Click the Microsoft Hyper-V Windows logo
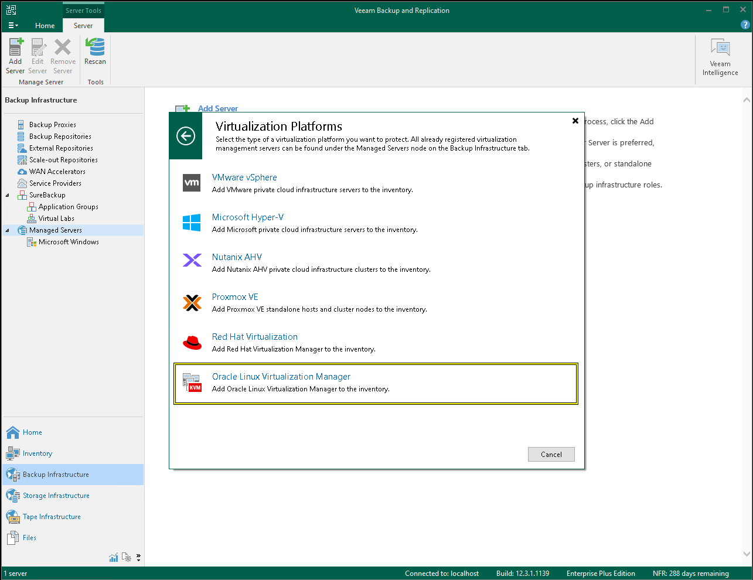753x580 pixels. click(x=192, y=223)
